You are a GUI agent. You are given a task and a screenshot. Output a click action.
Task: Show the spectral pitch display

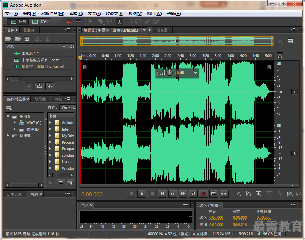tap(78, 21)
